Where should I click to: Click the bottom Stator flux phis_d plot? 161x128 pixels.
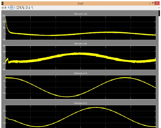(80, 117)
